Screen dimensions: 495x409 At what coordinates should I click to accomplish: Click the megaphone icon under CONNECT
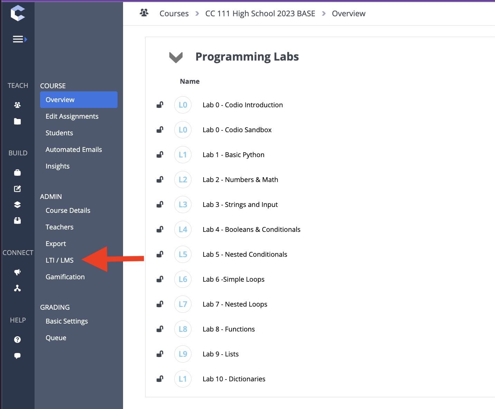(17, 272)
